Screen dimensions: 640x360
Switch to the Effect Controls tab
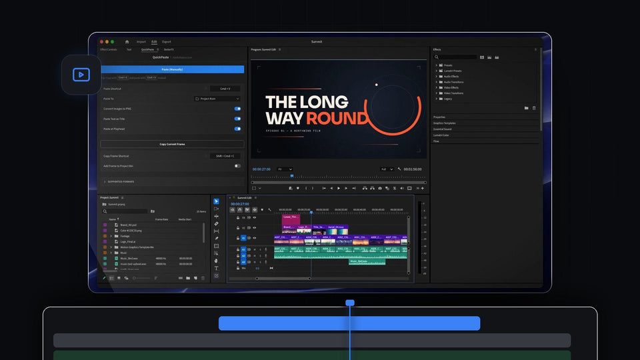pyautogui.click(x=109, y=49)
